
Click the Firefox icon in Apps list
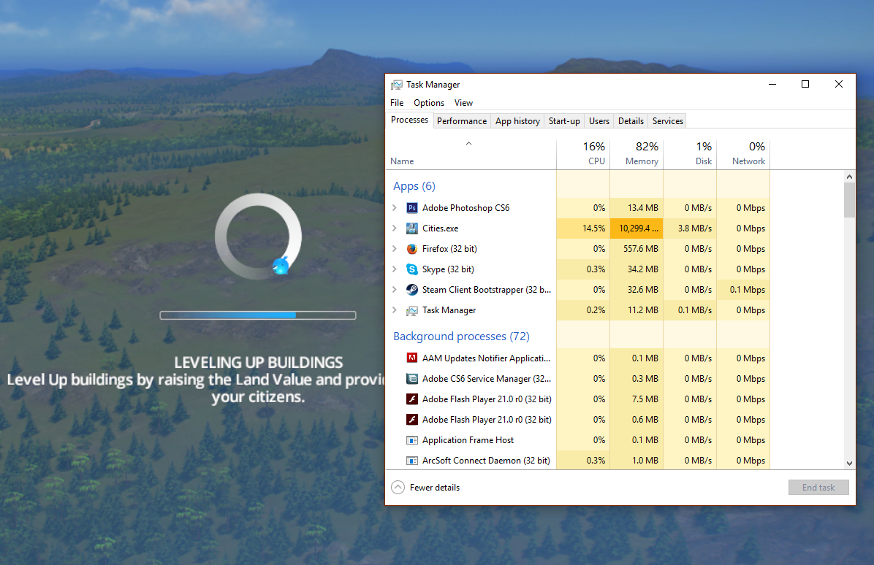click(411, 249)
